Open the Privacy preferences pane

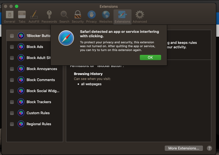[x=91, y=17]
